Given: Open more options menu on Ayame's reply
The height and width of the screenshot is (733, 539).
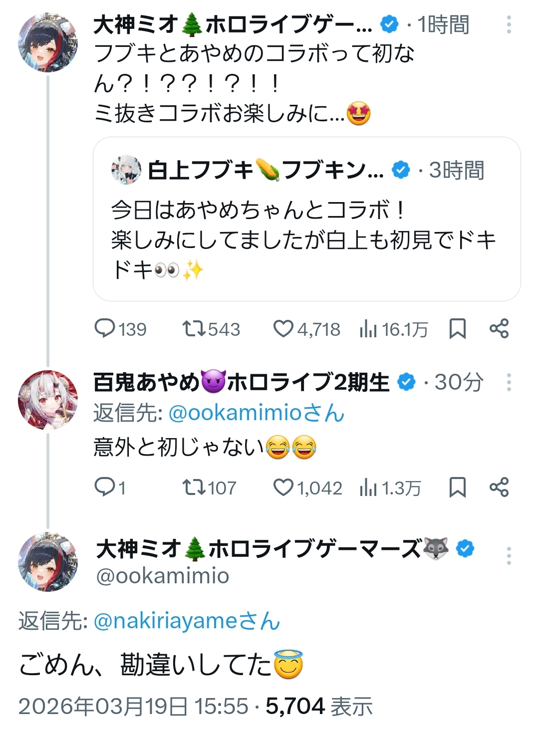Looking at the screenshot, I should (509, 382).
